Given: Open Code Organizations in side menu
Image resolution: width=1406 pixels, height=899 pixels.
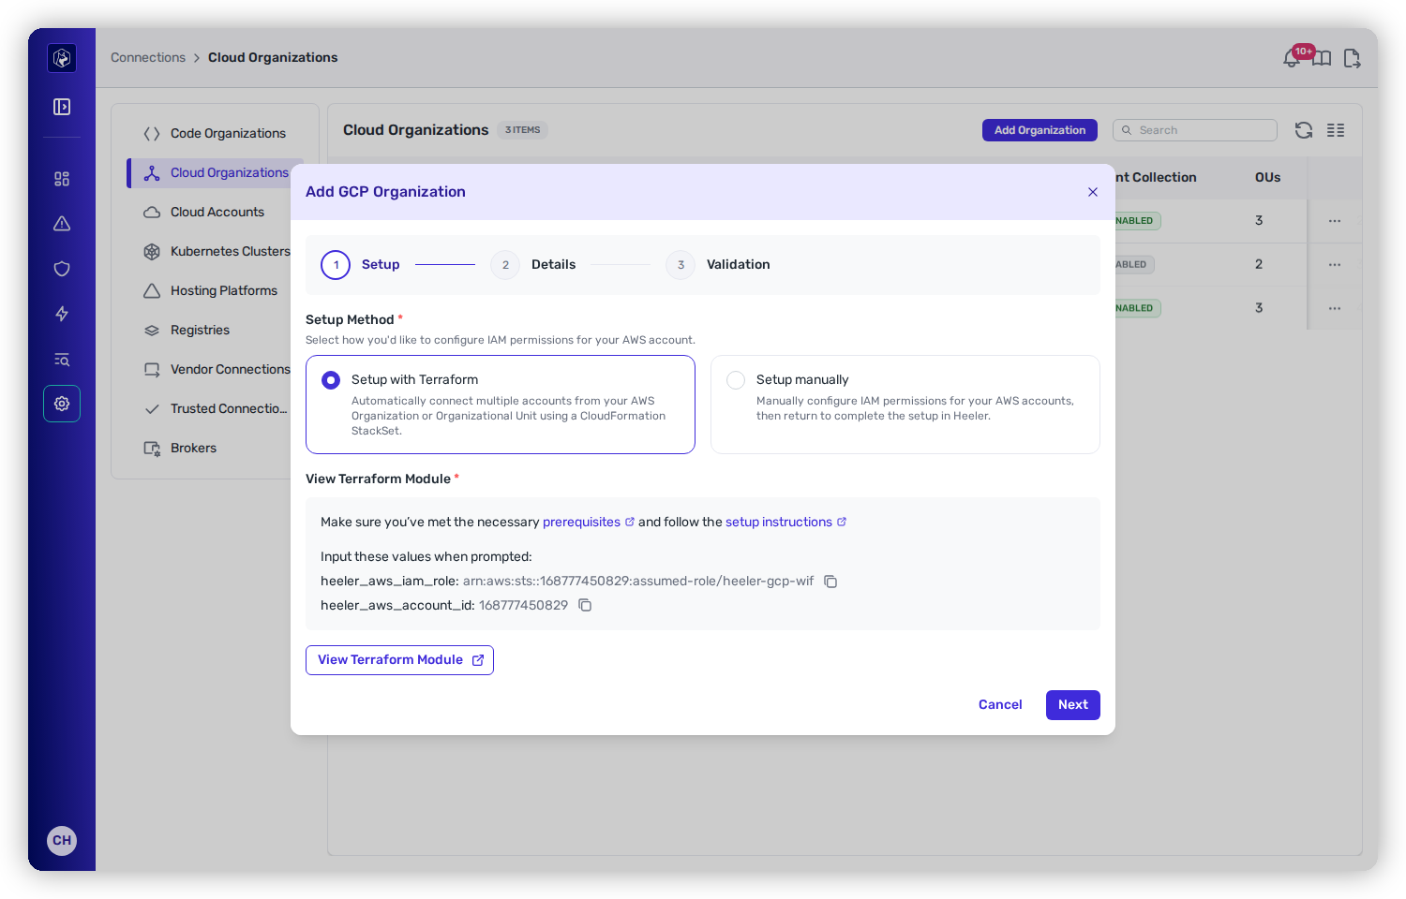Looking at the screenshot, I should [x=215, y=133].
